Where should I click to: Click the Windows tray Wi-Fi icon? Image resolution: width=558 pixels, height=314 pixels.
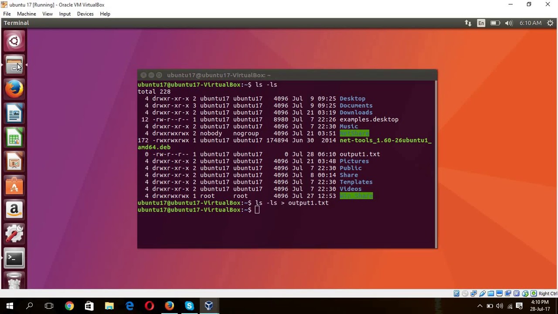click(x=510, y=306)
